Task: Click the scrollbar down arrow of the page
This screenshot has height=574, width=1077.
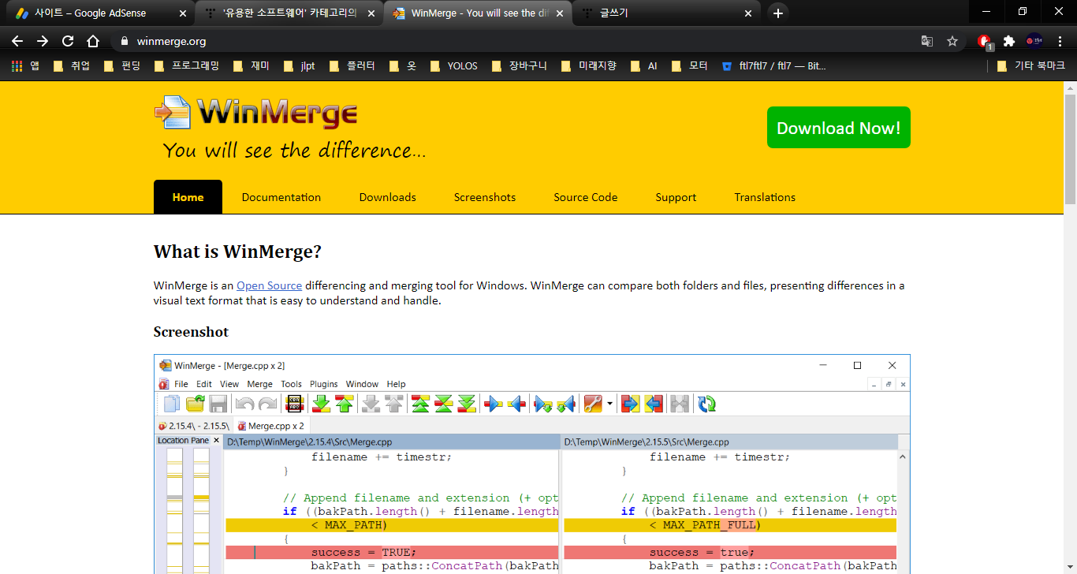Action: click(x=1070, y=567)
